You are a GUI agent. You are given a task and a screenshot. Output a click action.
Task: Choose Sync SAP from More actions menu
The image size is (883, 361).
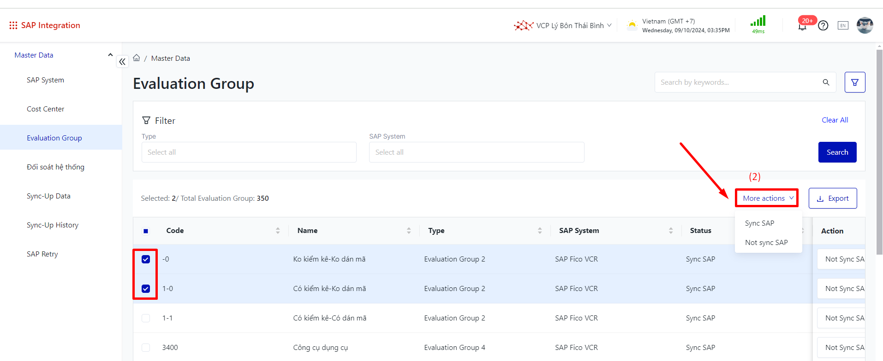[759, 223]
